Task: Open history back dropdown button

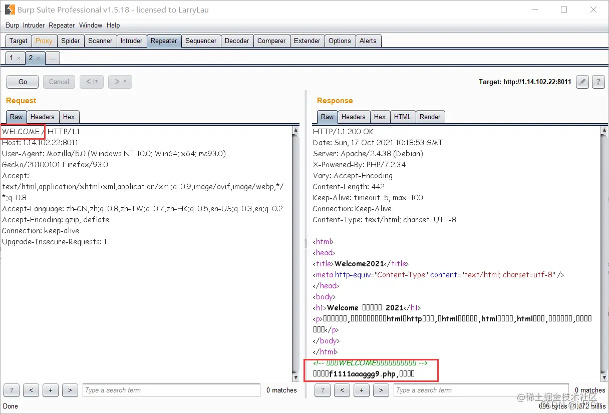Action: pos(92,82)
